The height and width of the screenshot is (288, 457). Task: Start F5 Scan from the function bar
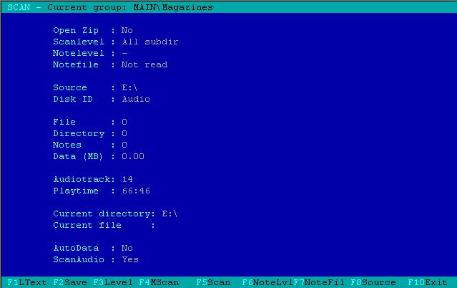pyautogui.click(x=213, y=282)
